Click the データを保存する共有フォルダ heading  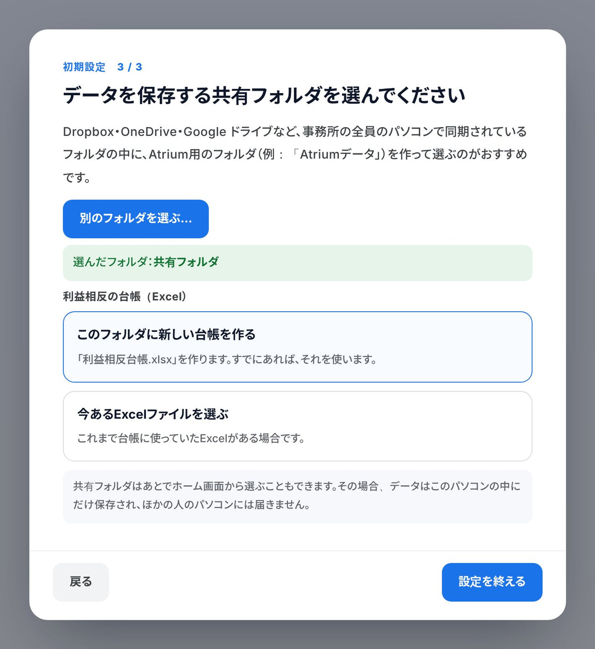264,95
